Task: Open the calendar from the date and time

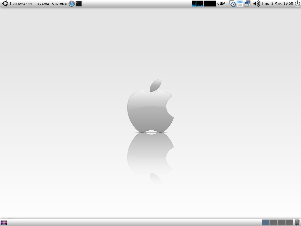Action: (277, 4)
